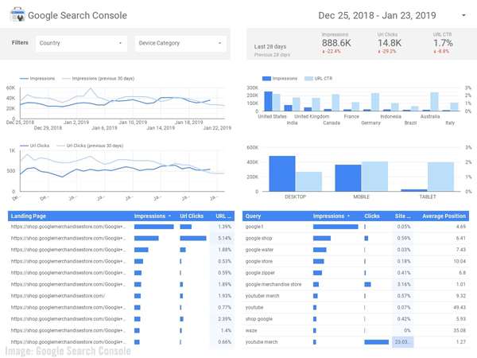Click the United States impressions bar
Viewport: 477px width, 358px height.
tap(268, 101)
